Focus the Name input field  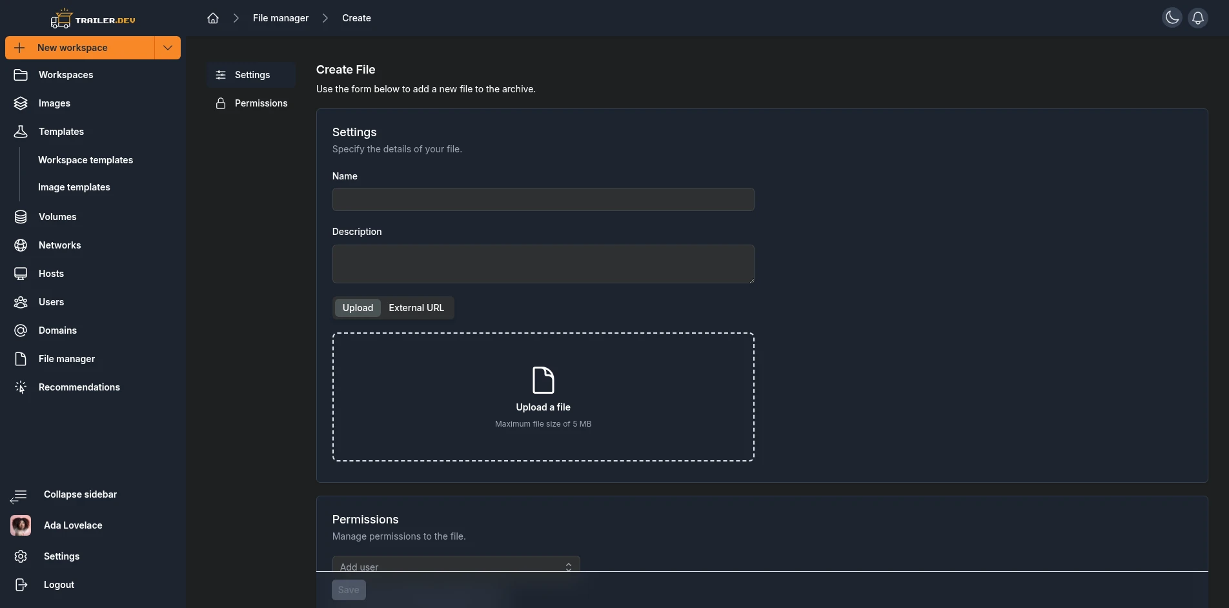[x=543, y=199]
